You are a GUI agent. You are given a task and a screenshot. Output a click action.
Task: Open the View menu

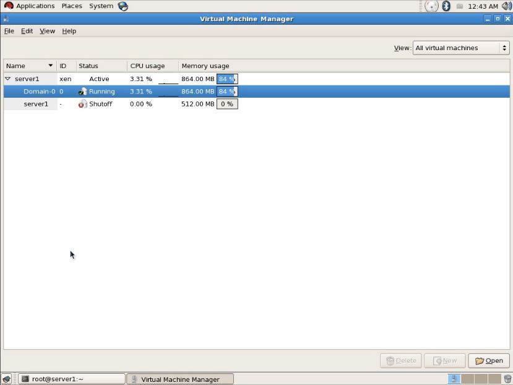(x=47, y=31)
